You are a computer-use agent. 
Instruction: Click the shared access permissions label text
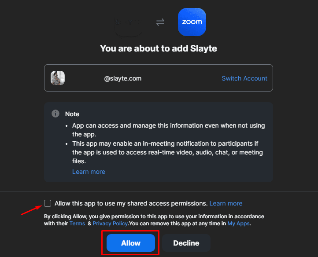pyautogui.click(x=131, y=203)
